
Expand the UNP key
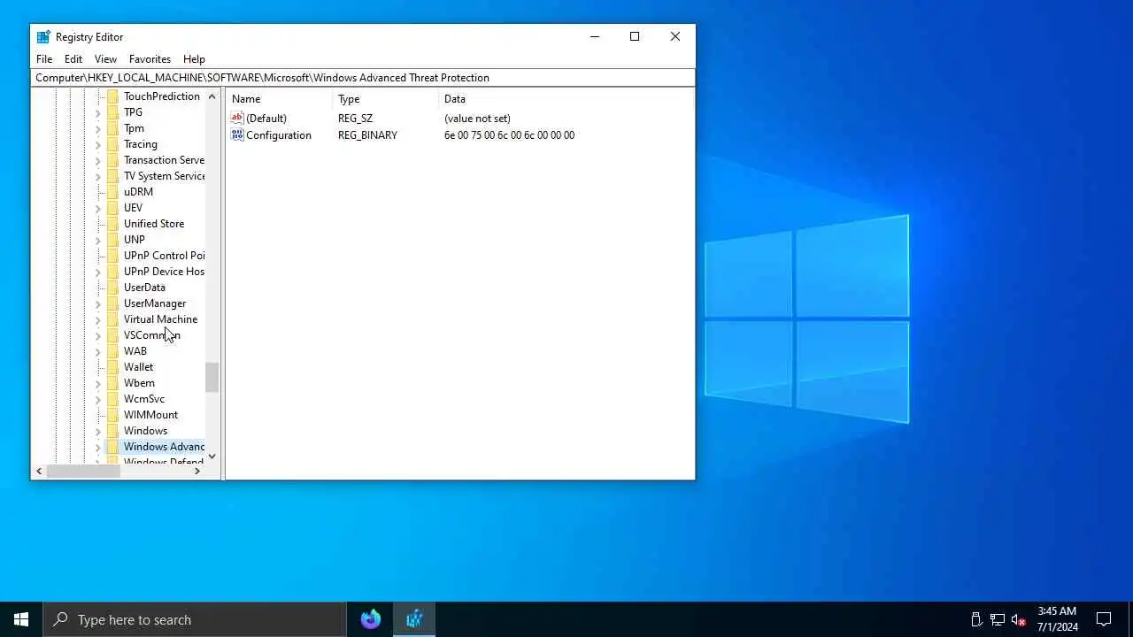tap(98, 240)
